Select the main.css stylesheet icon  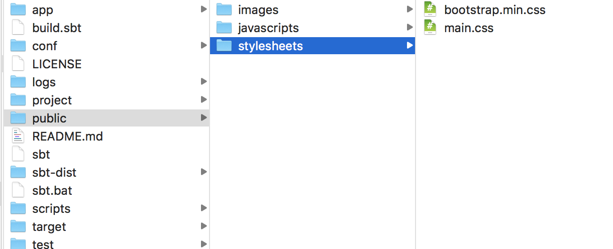tap(430, 28)
